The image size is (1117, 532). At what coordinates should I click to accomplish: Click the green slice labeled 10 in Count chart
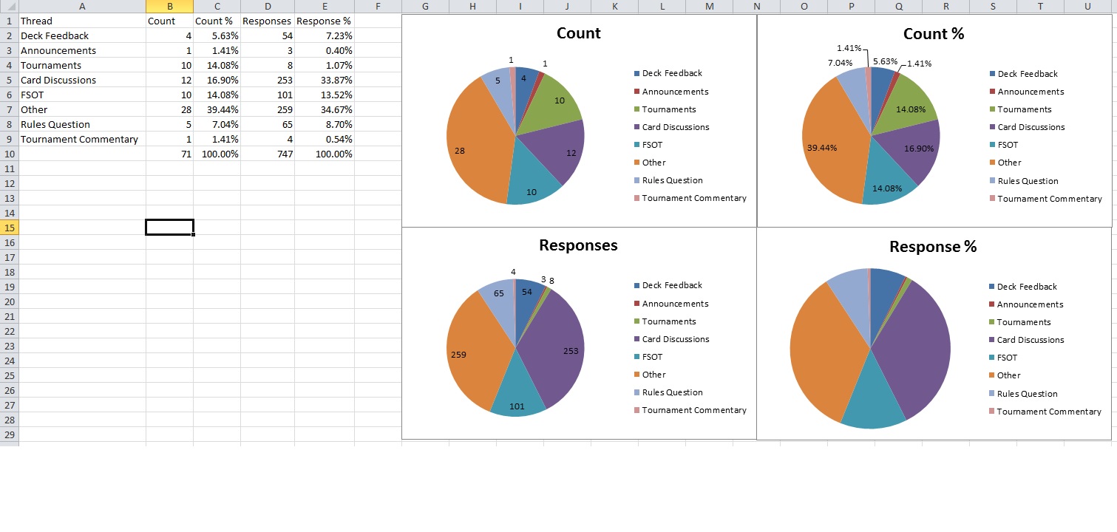pyautogui.click(x=554, y=103)
